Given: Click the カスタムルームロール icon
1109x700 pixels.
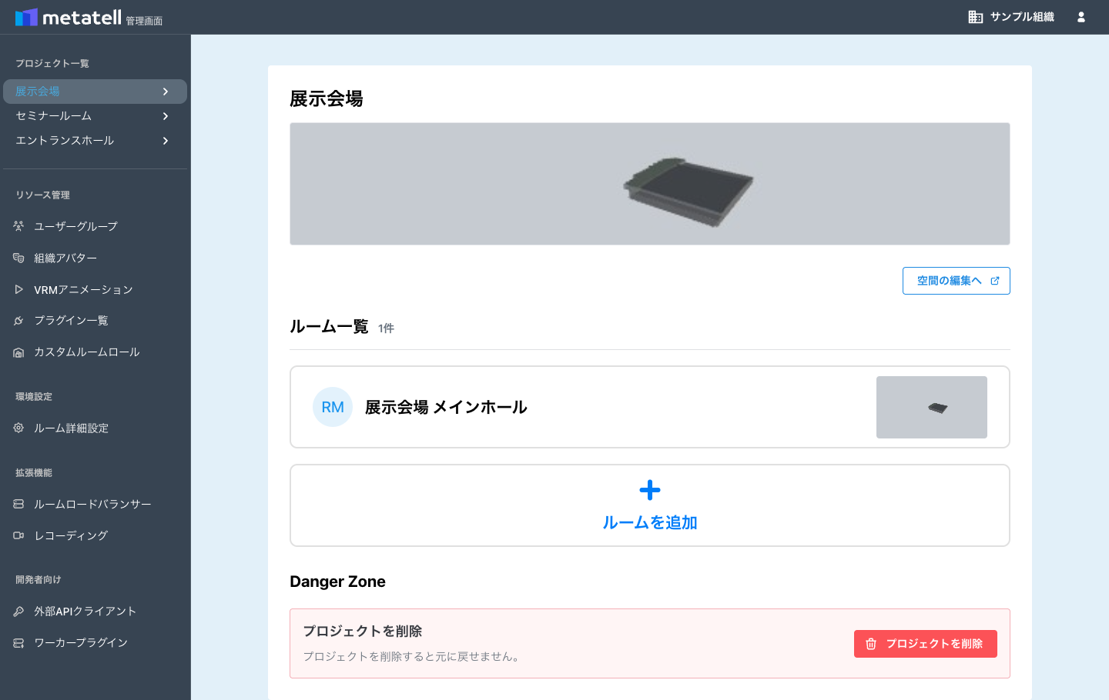Looking at the screenshot, I should (x=18, y=352).
